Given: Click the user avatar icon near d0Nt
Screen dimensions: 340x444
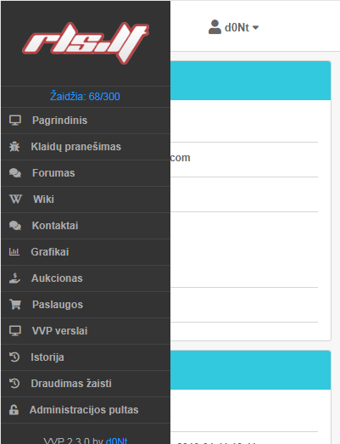Looking at the screenshot, I should [x=215, y=27].
